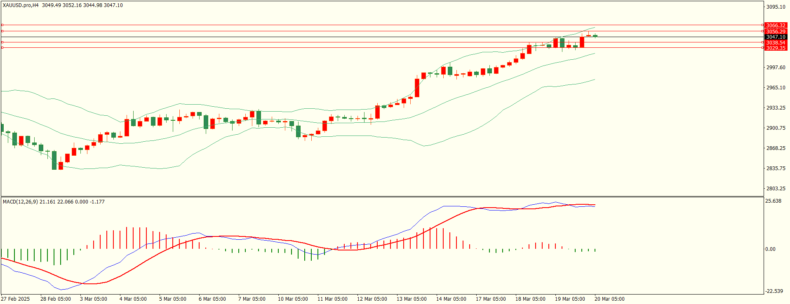The width and height of the screenshot is (790, 304).
Task: Select the red 3066.32 price tag
Action: click(776, 26)
